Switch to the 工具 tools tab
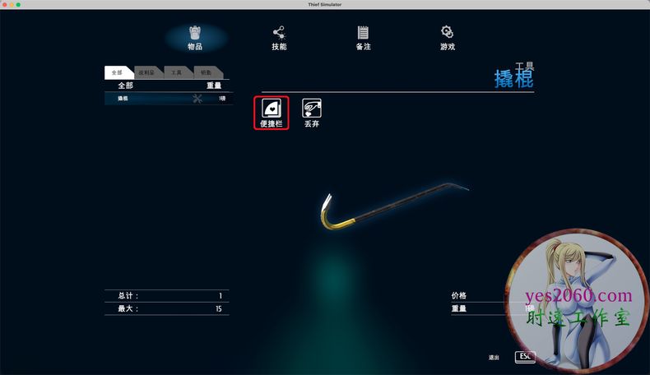This screenshot has height=375, width=650. (x=176, y=72)
